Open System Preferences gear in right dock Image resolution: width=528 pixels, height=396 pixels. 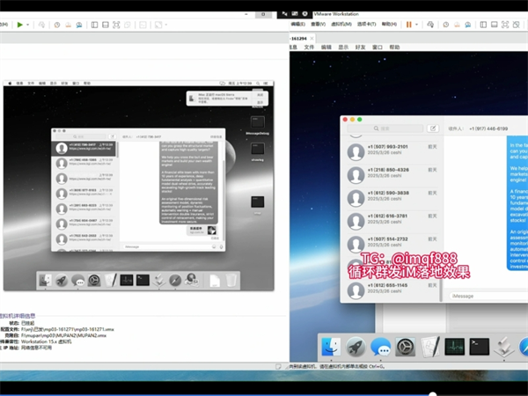(406, 347)
